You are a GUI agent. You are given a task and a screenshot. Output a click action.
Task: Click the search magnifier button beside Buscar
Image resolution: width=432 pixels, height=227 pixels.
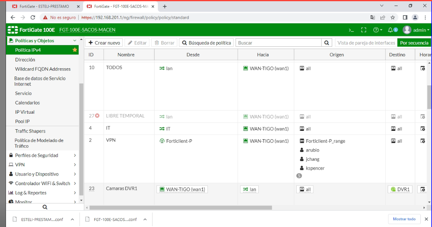coord(327,43)
